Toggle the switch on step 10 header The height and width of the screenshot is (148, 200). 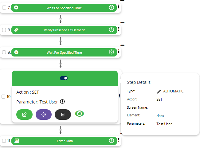pyautogui.click(x=64, y=78)
